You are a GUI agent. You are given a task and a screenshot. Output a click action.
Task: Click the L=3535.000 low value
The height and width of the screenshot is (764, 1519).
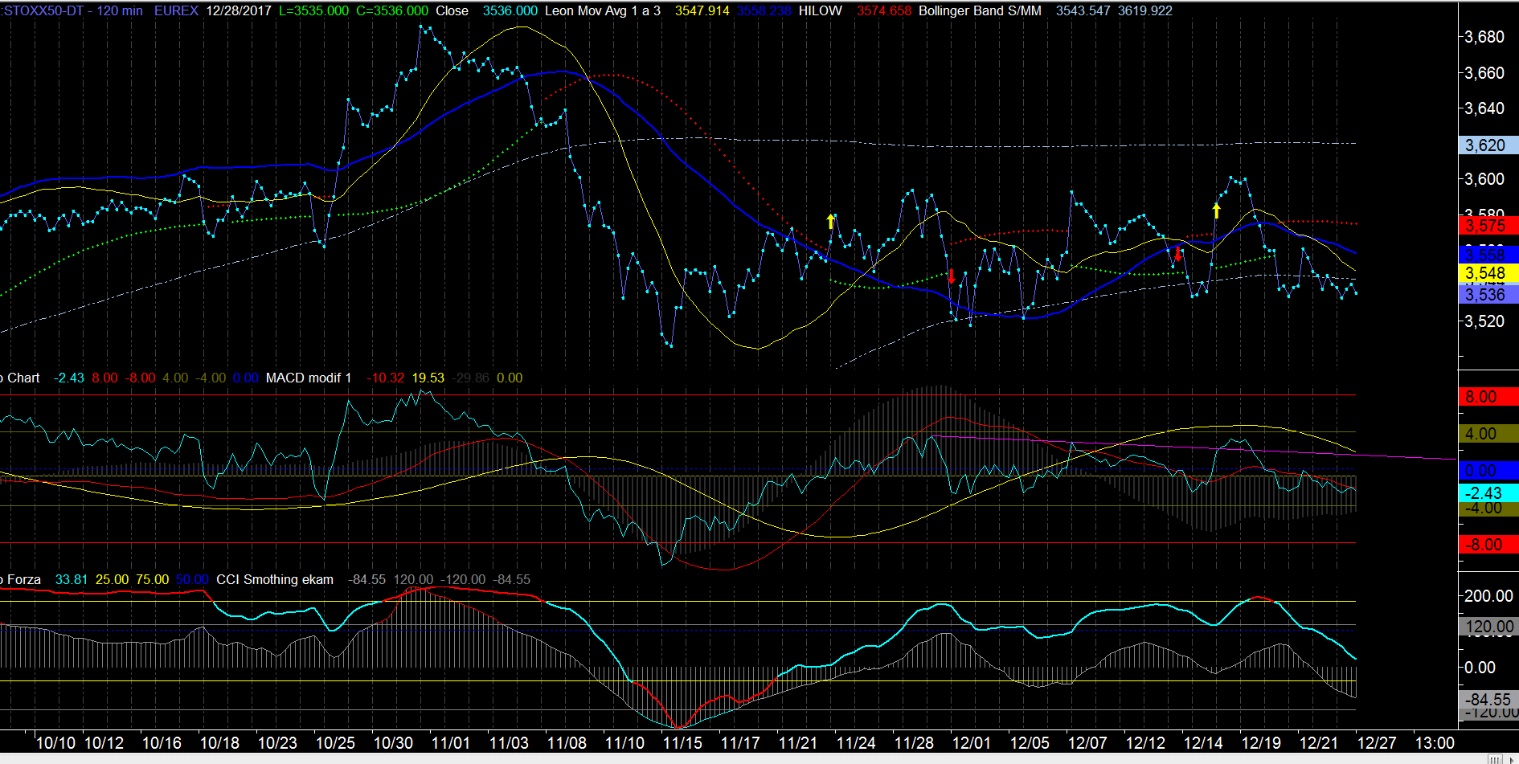point(314,10)
